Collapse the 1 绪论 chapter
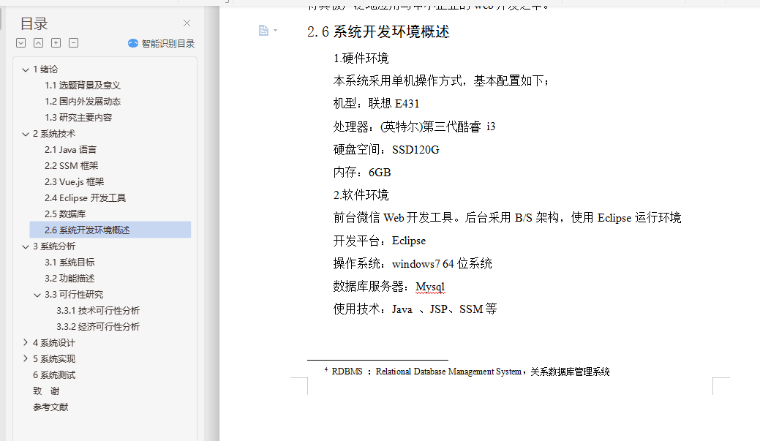The width and height of the screenshot is (760, 441). [26, 69]
